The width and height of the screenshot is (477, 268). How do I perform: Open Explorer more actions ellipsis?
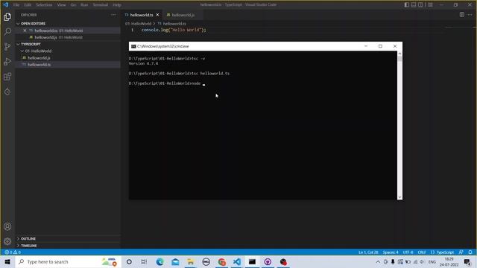click(113, 15)
